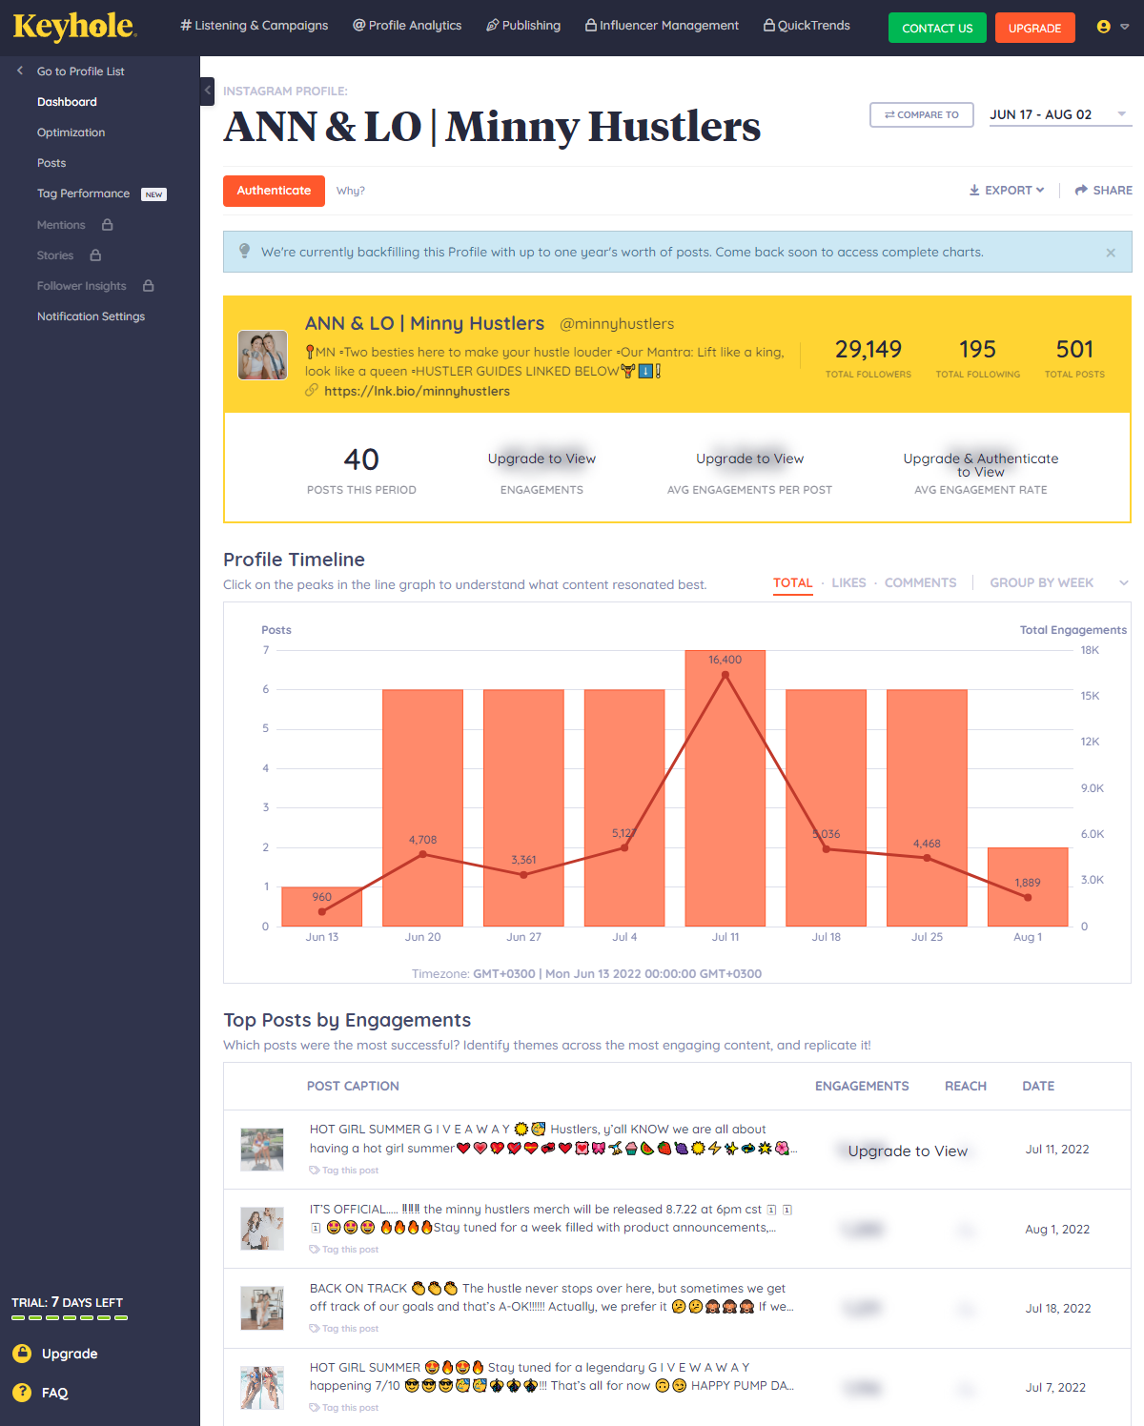
Task: Click the Aug 1 bar in the chart
Action: 1028,886
